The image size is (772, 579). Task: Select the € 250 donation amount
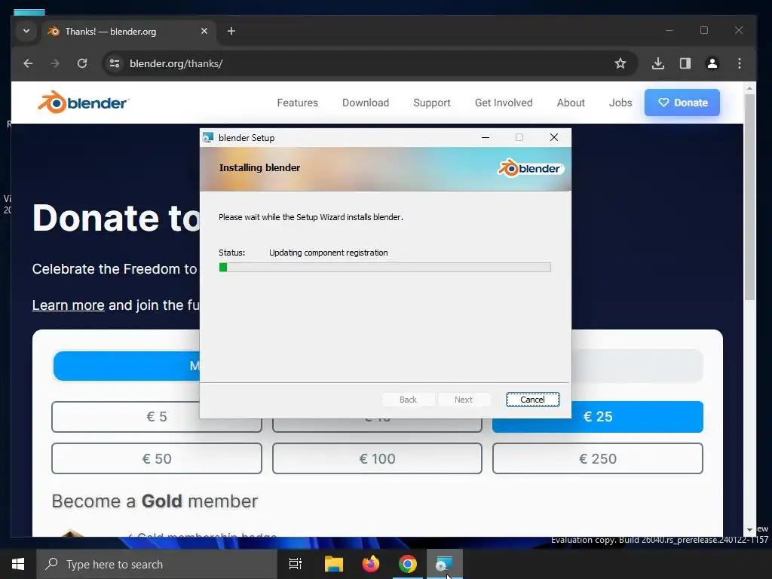pyautogui.click(x=598, y=459)
